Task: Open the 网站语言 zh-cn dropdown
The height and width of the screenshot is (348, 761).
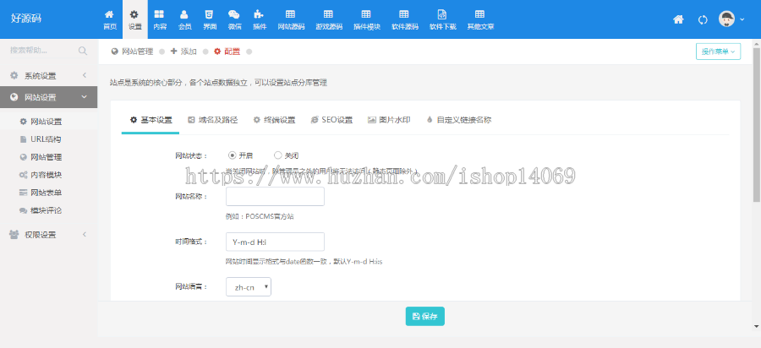Action: (249, 286)
